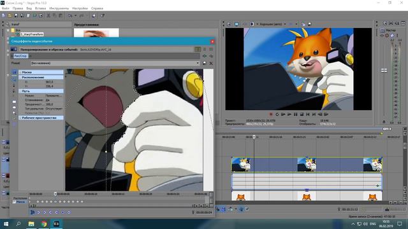Click copy snapshot to clipboard icon
The width and height of the screenshot is (408, 229).
point(303,24)
